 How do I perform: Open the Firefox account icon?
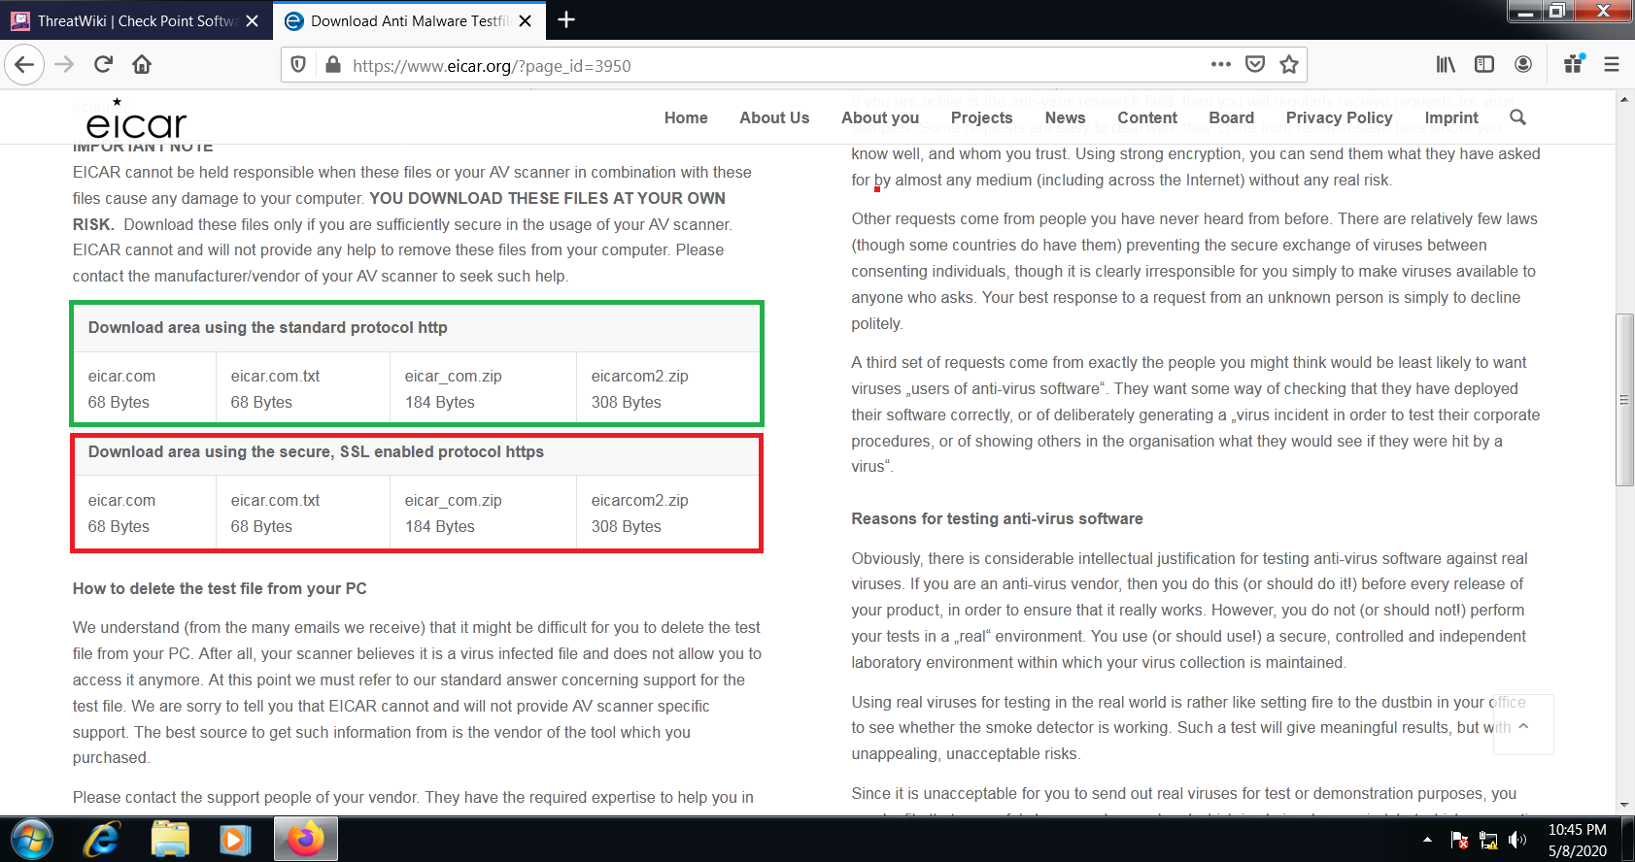pyautogui.click(x=1523, y=65)
